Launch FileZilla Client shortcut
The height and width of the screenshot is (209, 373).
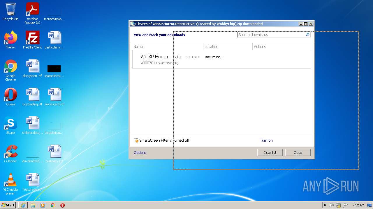pyautogui.click(x=32, y=40)
